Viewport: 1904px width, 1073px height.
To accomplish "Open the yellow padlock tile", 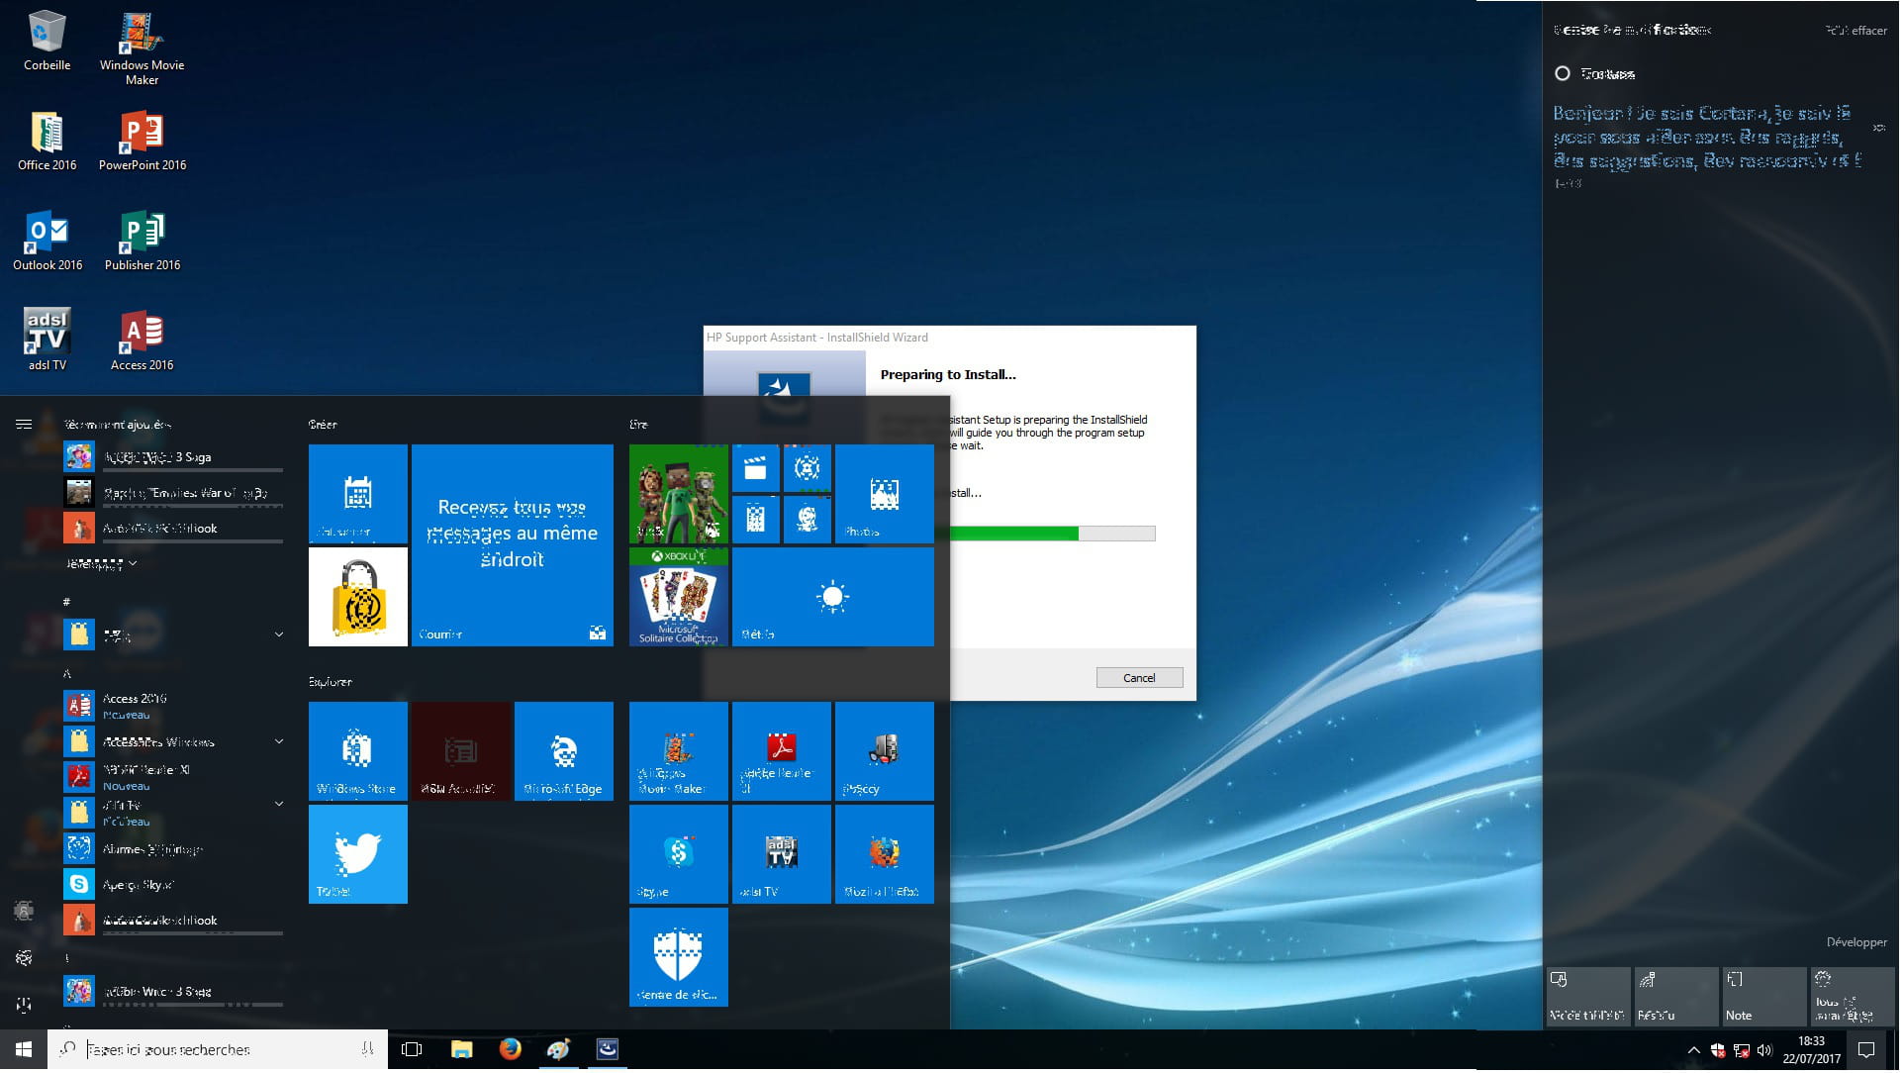I will click(358, 598).
